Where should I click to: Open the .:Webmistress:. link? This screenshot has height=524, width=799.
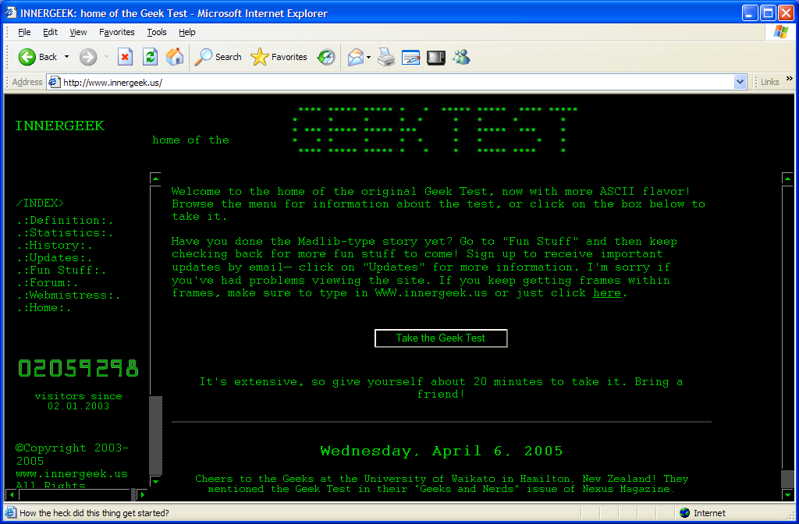tap(69, 296)
